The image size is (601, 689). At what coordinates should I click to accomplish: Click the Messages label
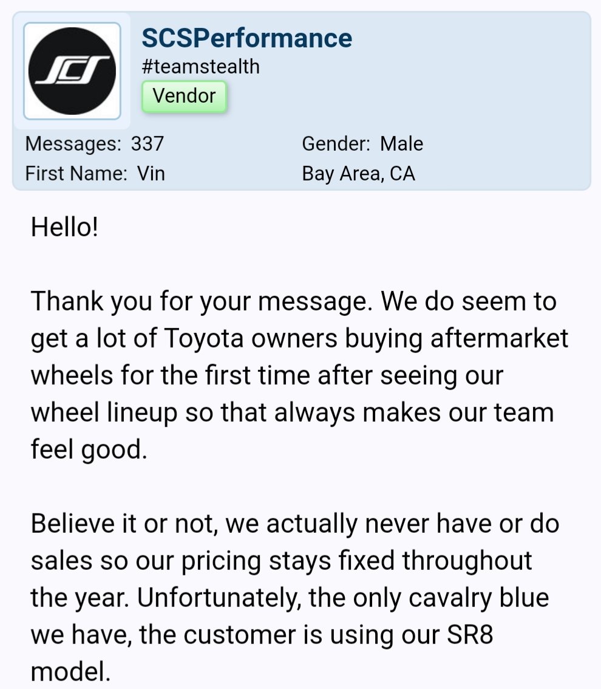[x=73, y=143]
